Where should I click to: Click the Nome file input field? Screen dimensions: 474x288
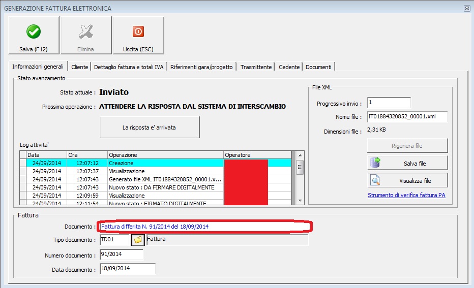(x=407, y=117)
